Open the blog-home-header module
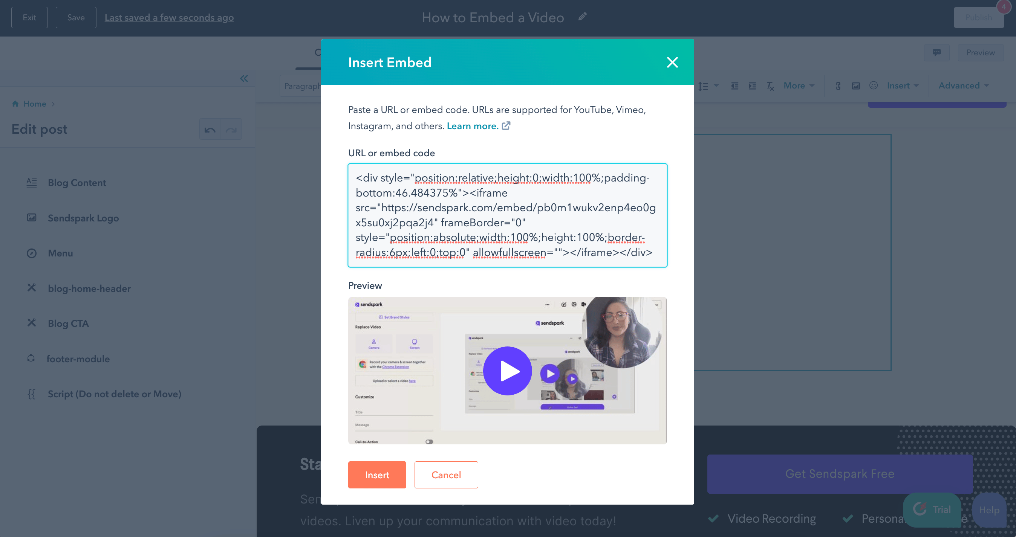The width and height of the screenshot is (1016, 537). point(89,288)
